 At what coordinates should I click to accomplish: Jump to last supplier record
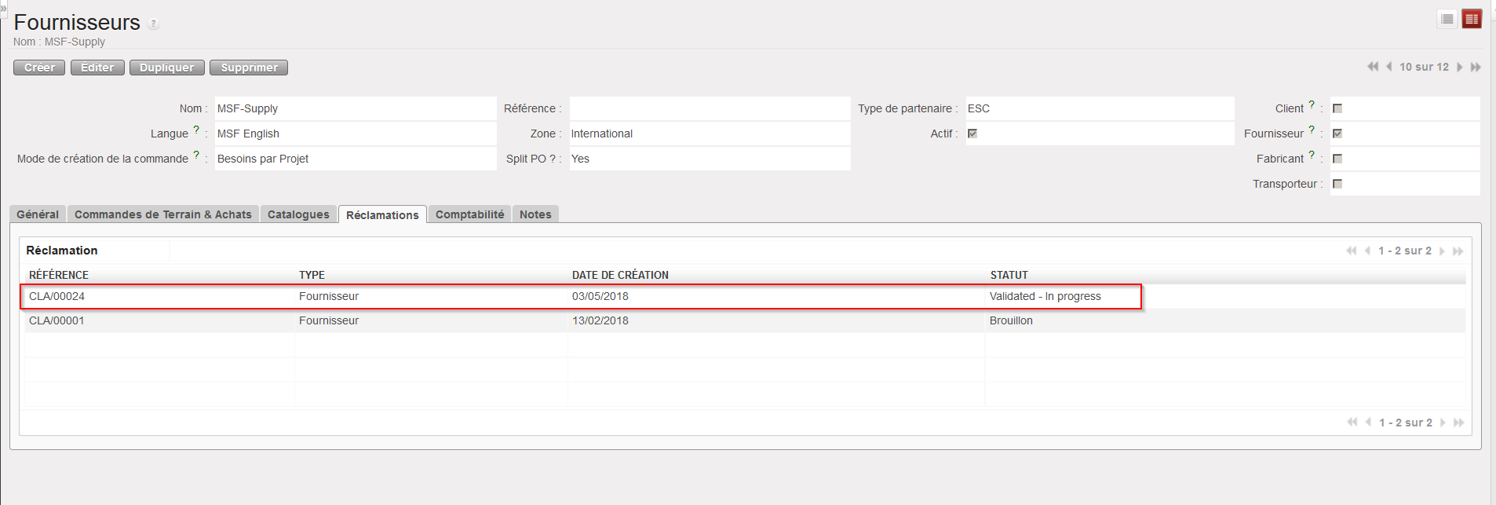1476,67
